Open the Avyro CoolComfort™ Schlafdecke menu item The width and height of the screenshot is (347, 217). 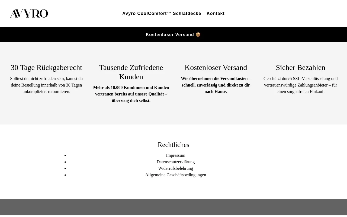click(x=162, y=14)
